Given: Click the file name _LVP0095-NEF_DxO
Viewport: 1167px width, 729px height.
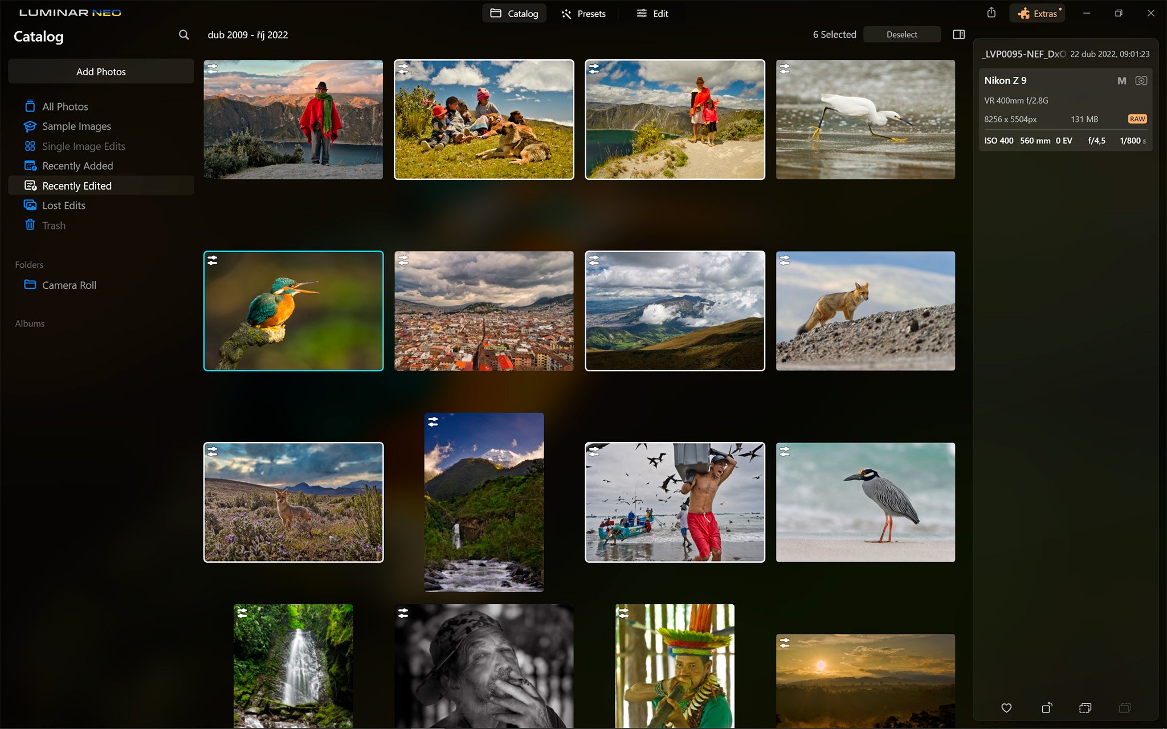Looking at the screenshot, I should [x=1023, y=54].
